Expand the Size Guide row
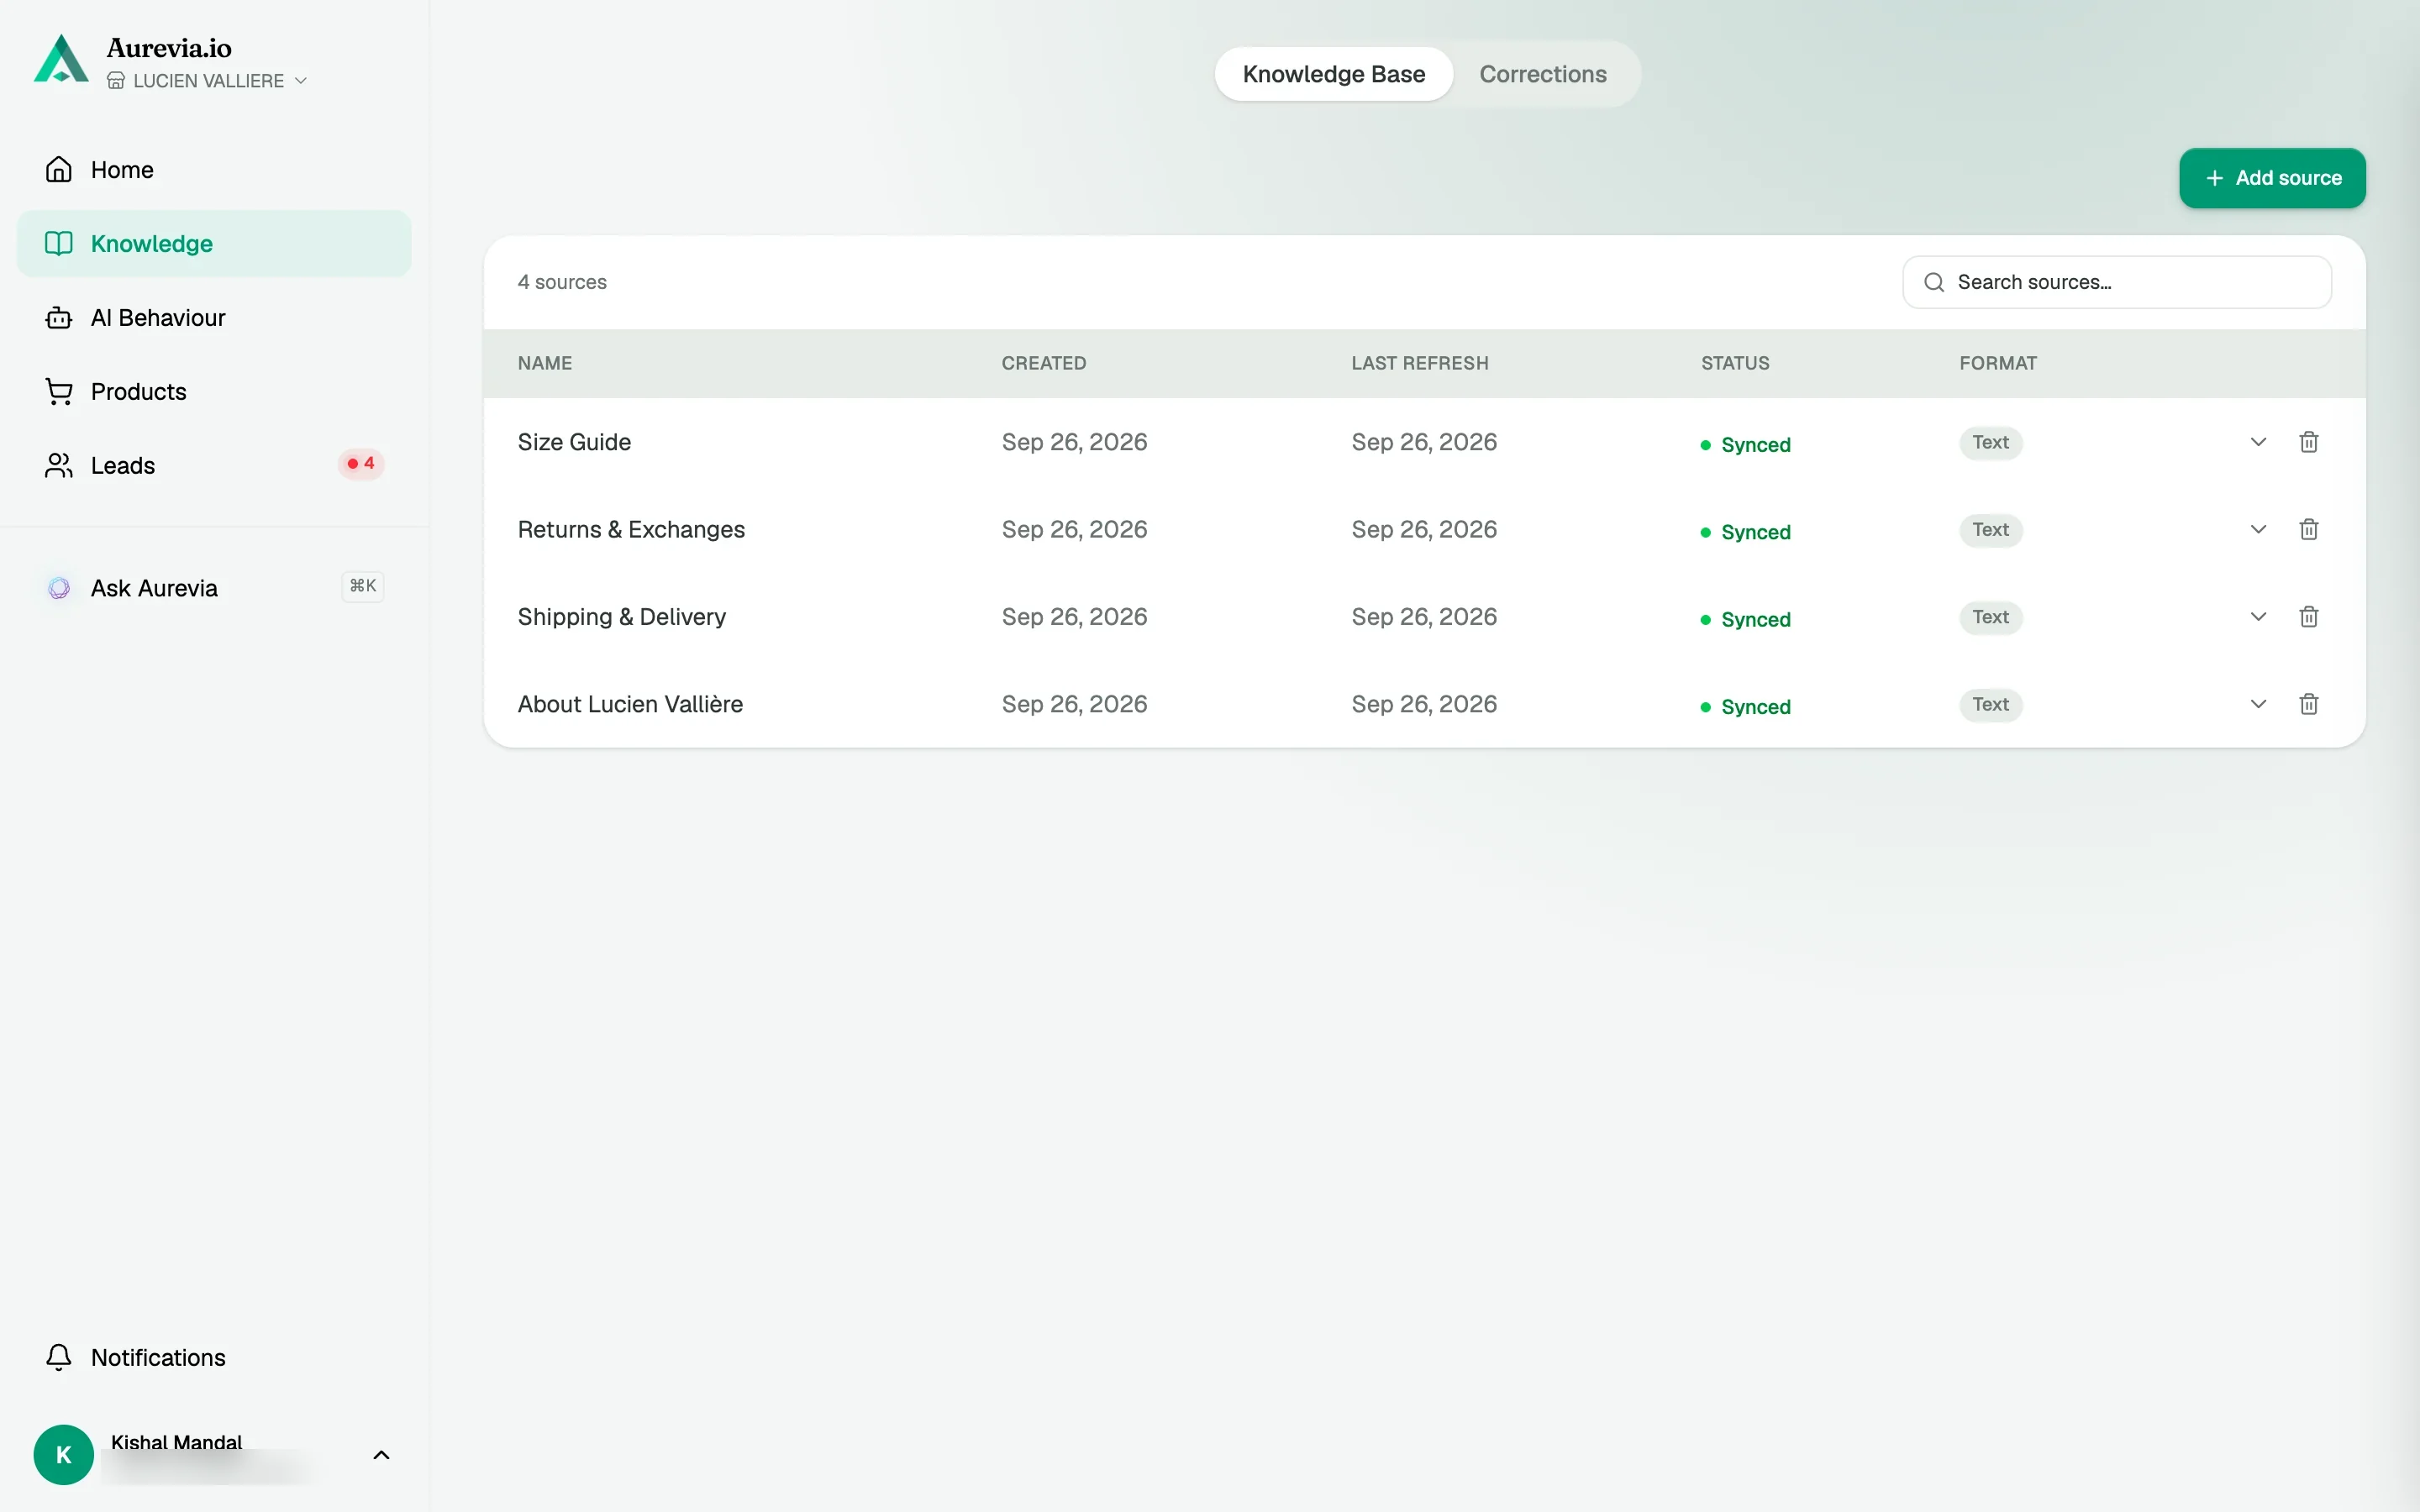Image resolution: width=2420 pixels, height=1512 pixels. tap(2258, 442)
